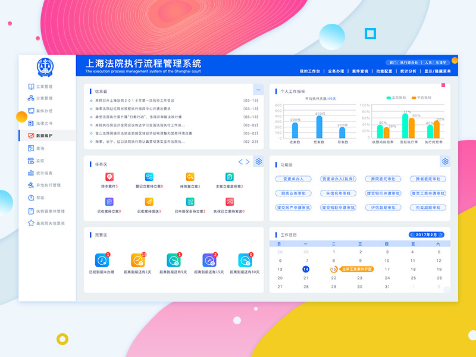This screenshot has width=476, height=357.
Task: Open 功能区 settings gear
Action: (445, 161)
